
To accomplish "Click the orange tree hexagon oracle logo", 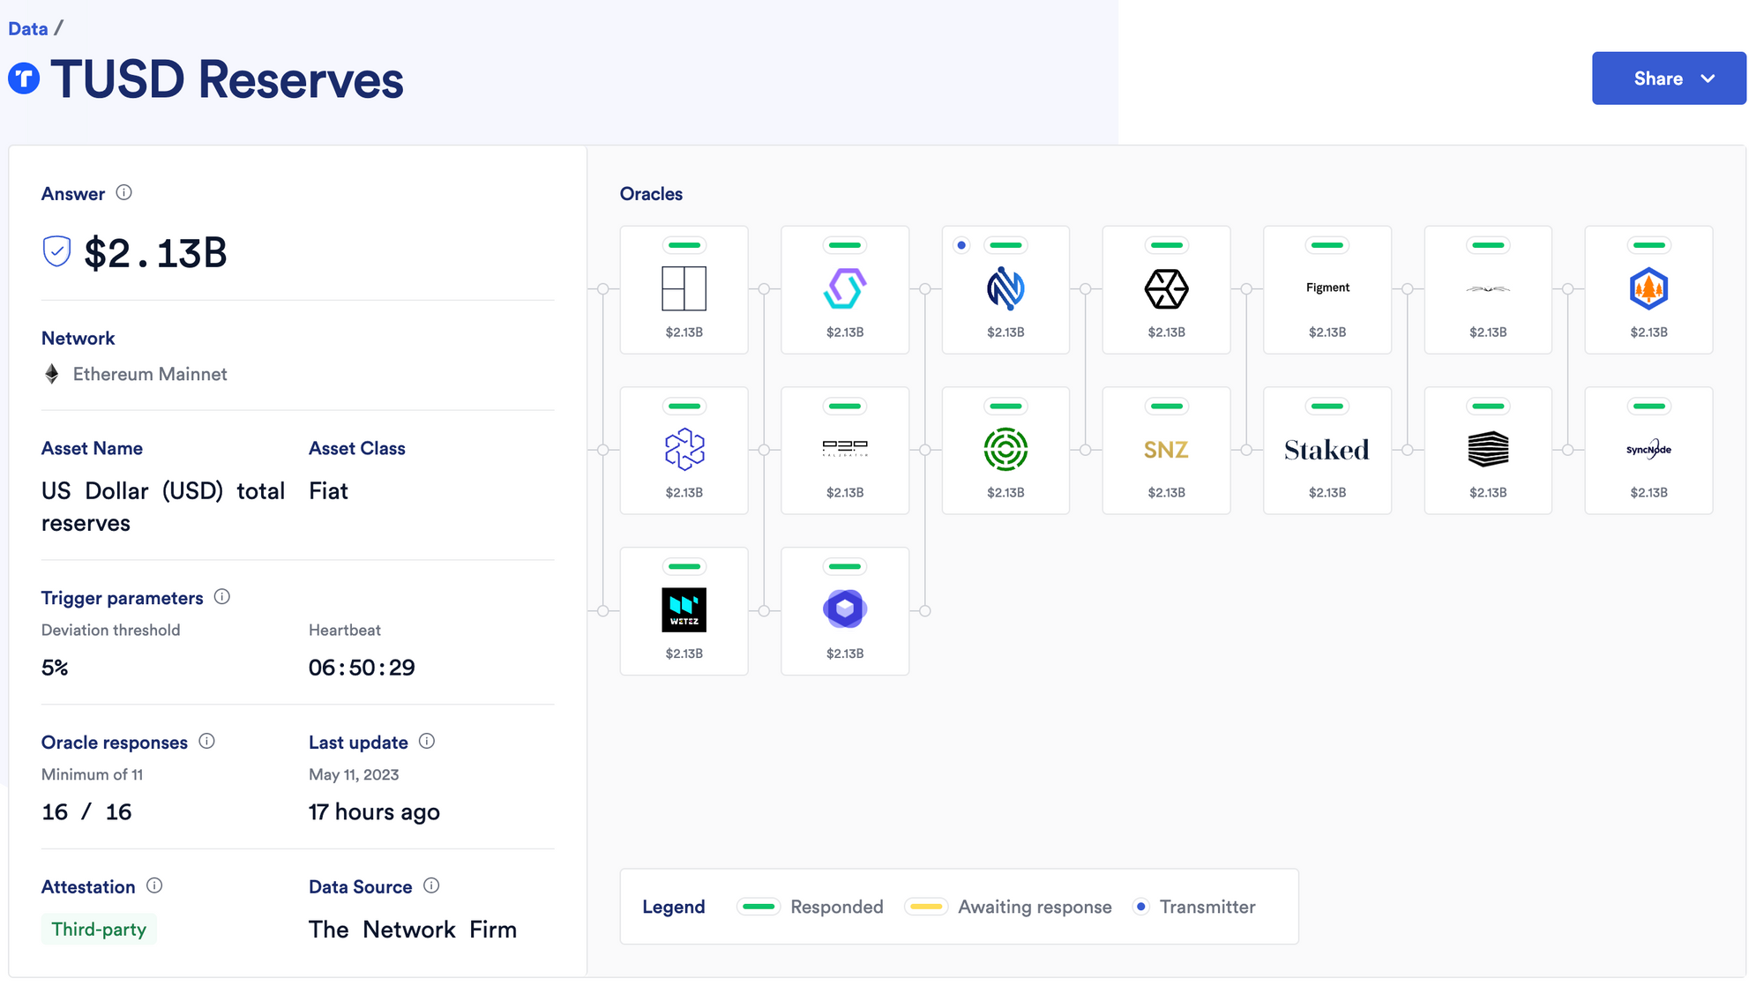I will point(1648,288).
